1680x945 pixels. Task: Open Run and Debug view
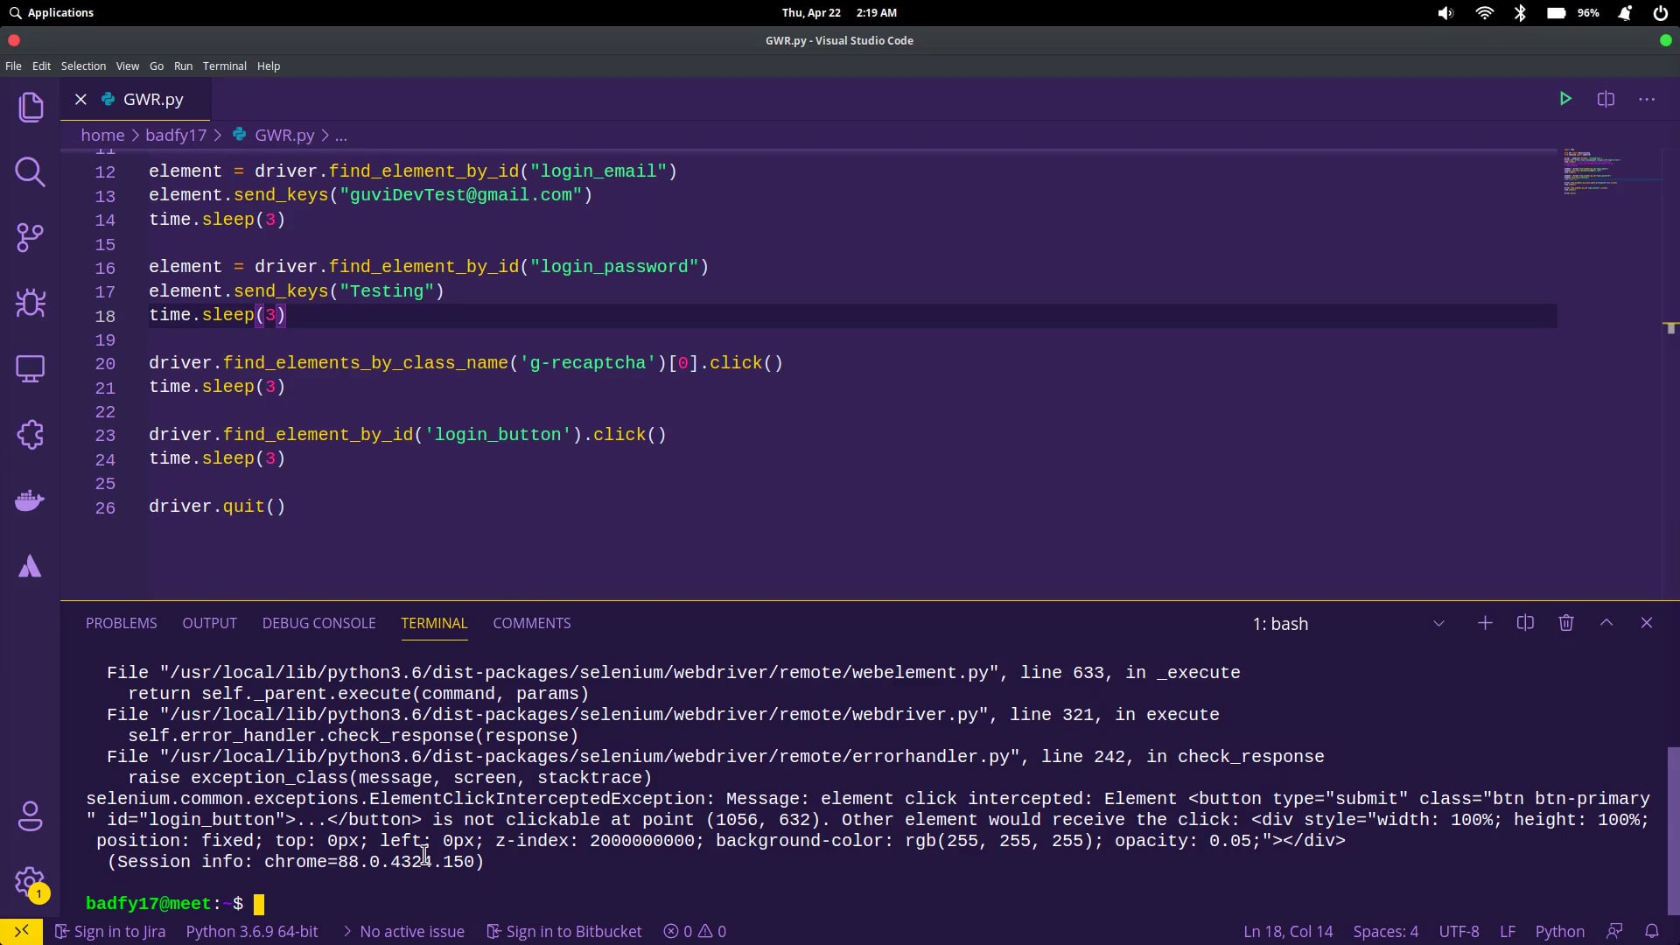[x=31, y=303]
